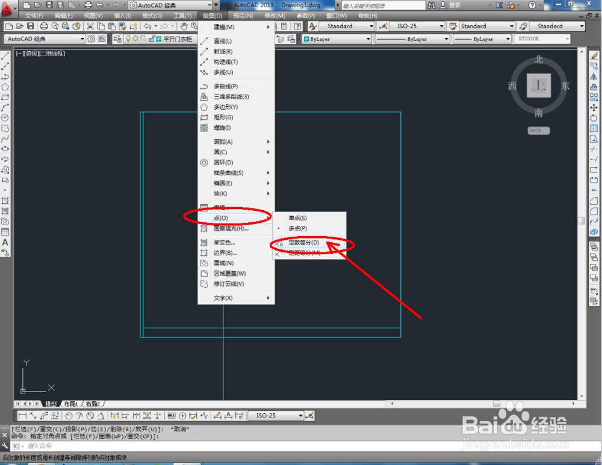Open Help question mark icon

coord(532,5)
